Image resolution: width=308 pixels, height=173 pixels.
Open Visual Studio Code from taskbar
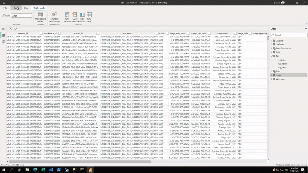click(x=52, y=170)
